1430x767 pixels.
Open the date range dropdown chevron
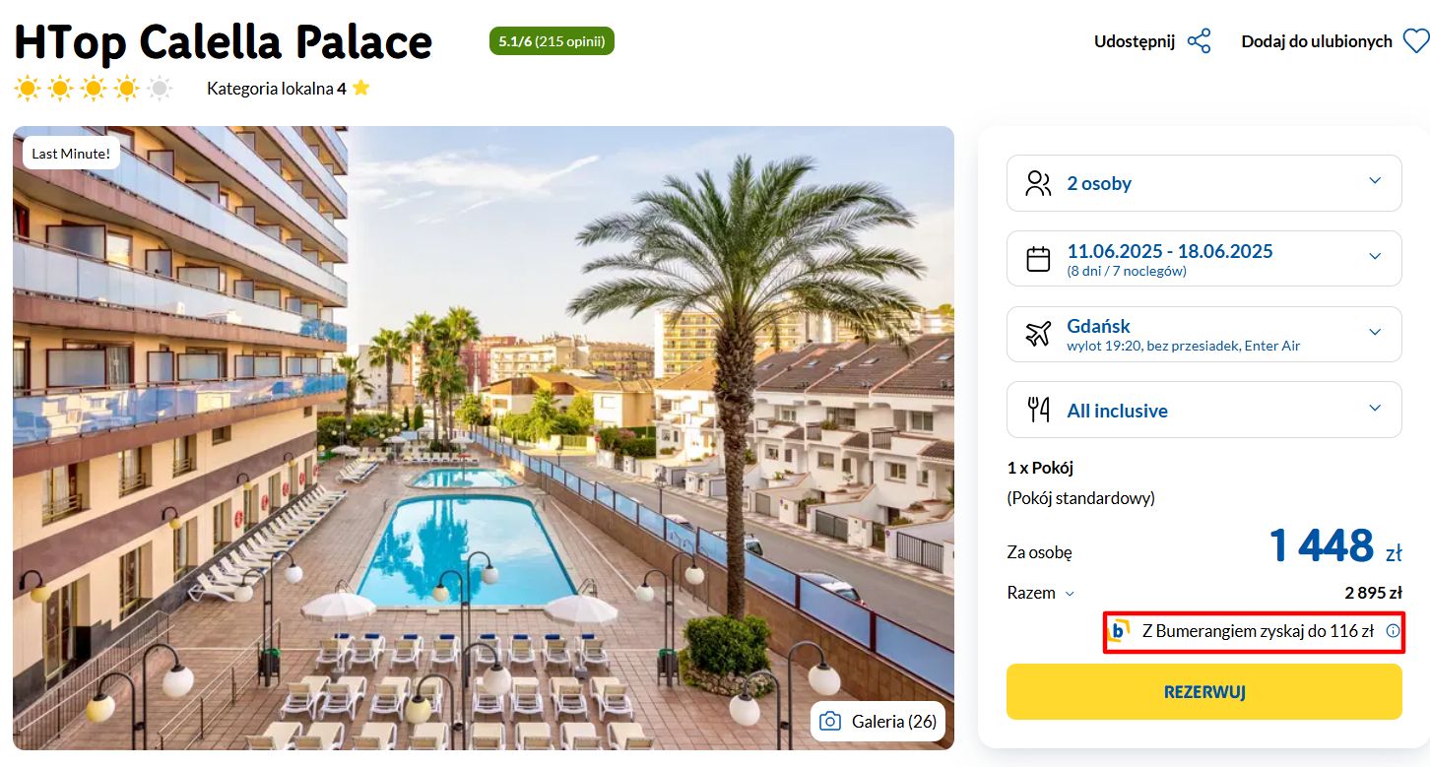pyautogui.click(x=1375, y=257)
